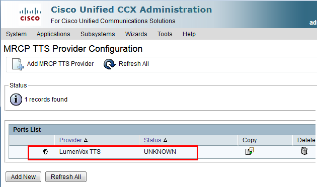
Task: Click the Refresh All button at bottom
Action: 66,177
